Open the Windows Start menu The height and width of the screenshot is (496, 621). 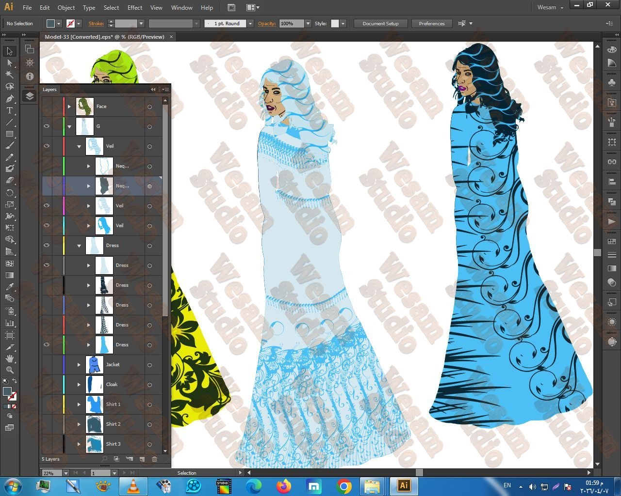(13, 486)
